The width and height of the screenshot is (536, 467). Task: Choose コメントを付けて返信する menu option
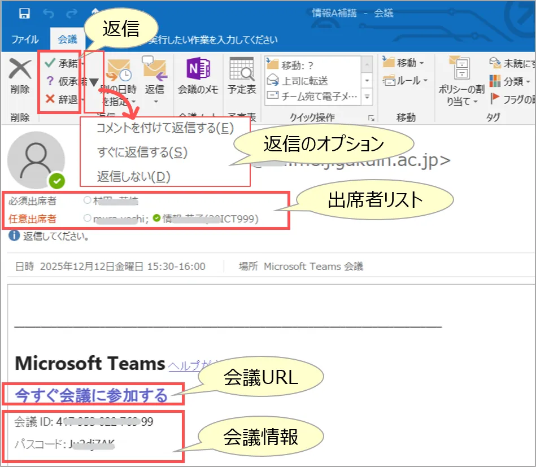coord(165,128)
